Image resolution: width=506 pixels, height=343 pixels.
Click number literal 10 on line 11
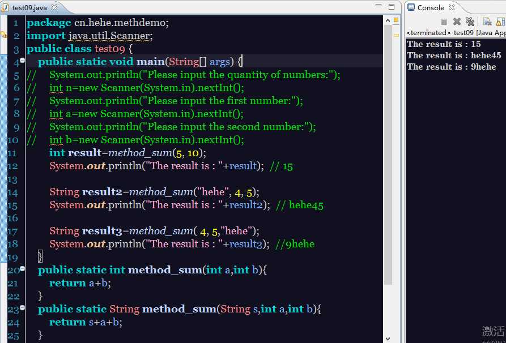193,153
